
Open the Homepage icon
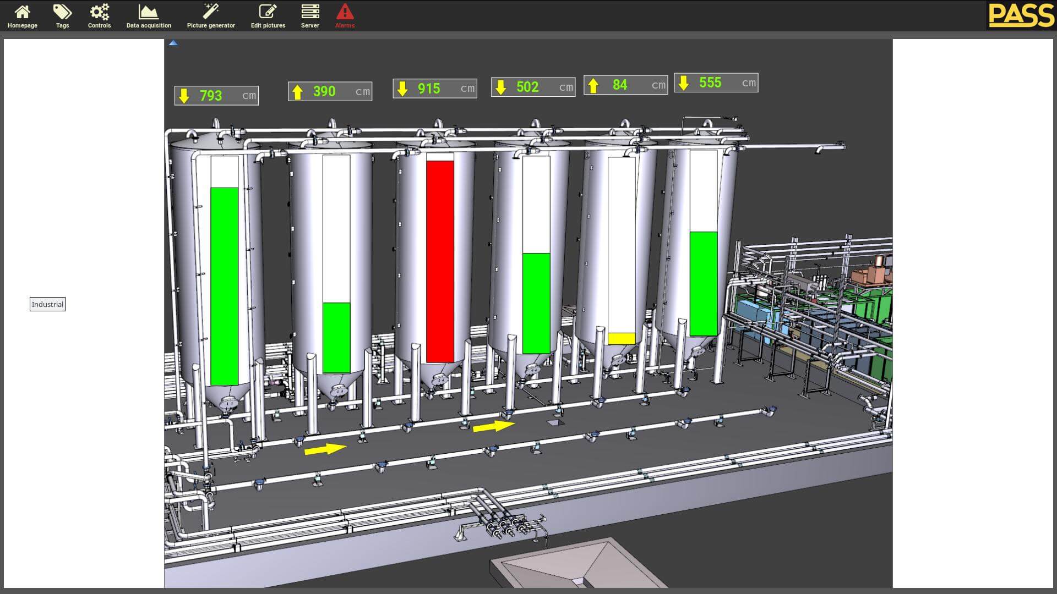23,12
